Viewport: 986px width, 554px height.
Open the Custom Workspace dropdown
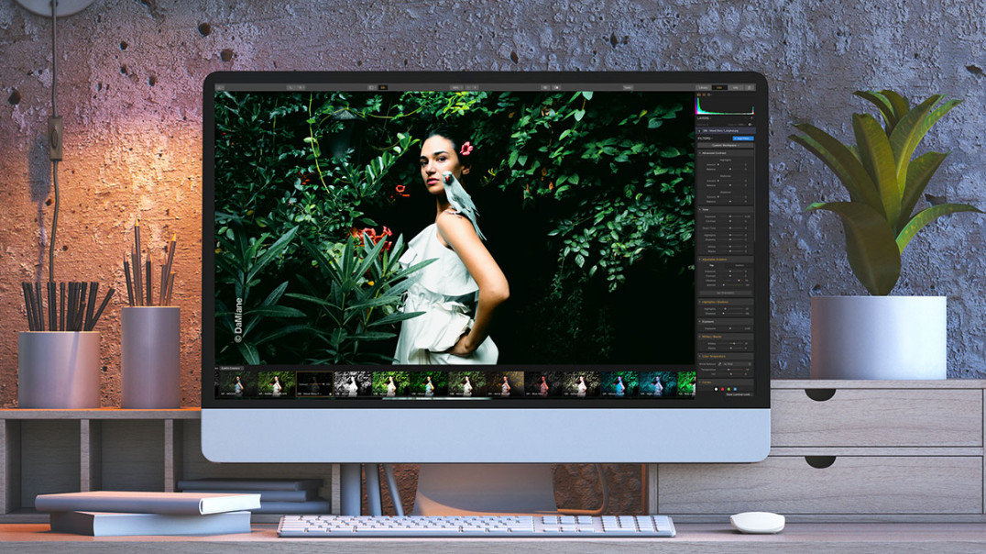click(x=725, y=146)
